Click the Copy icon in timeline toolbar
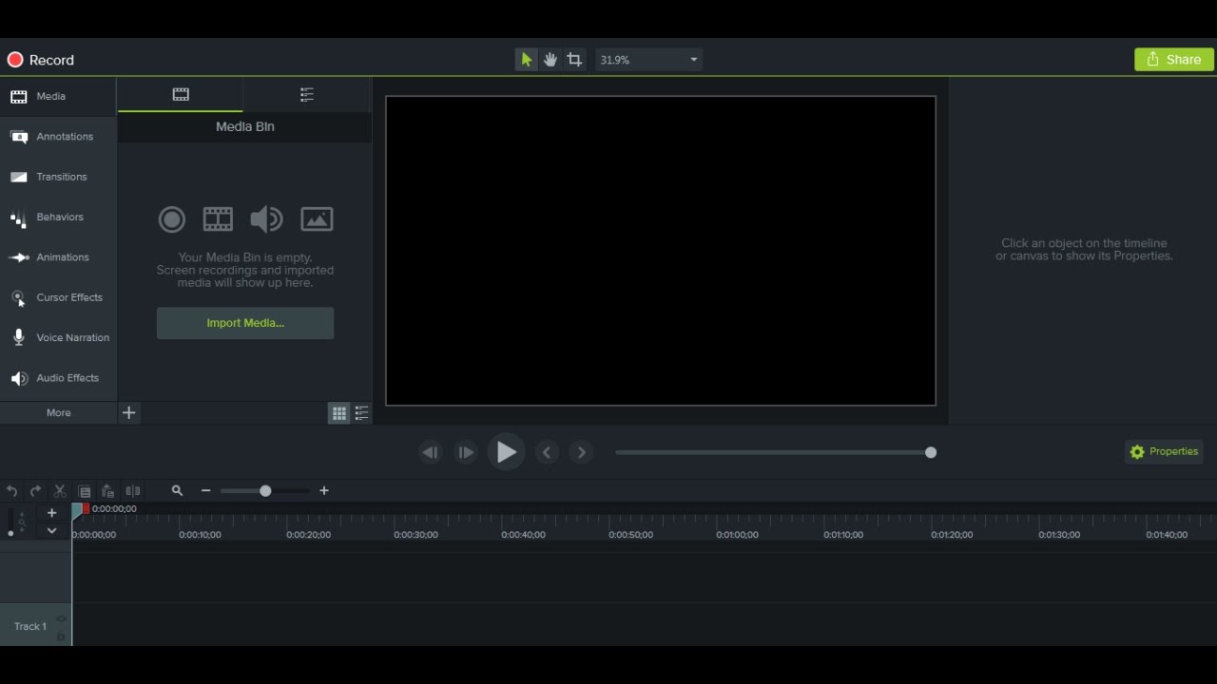The height and width of the screenshot is (684, 1217). pos(85,491)
